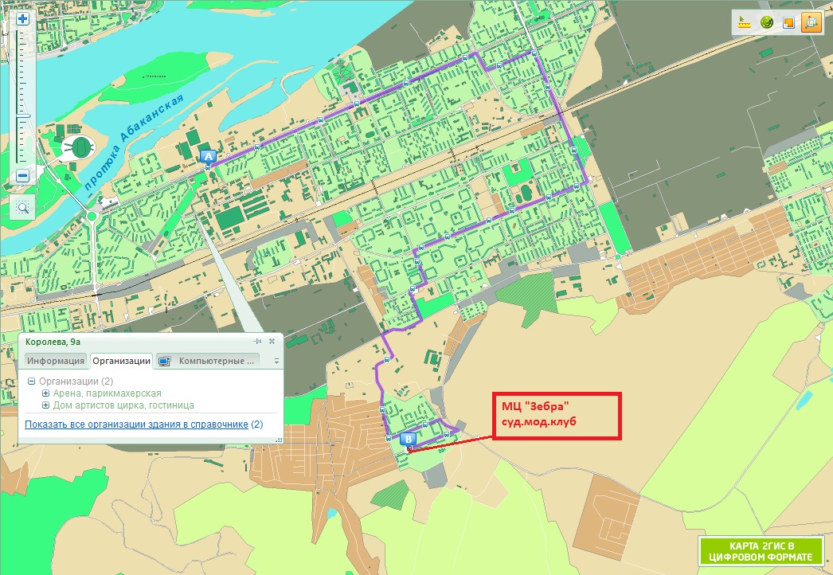
Task: Click the orange square layer icon
Action: tap(788, 22)
